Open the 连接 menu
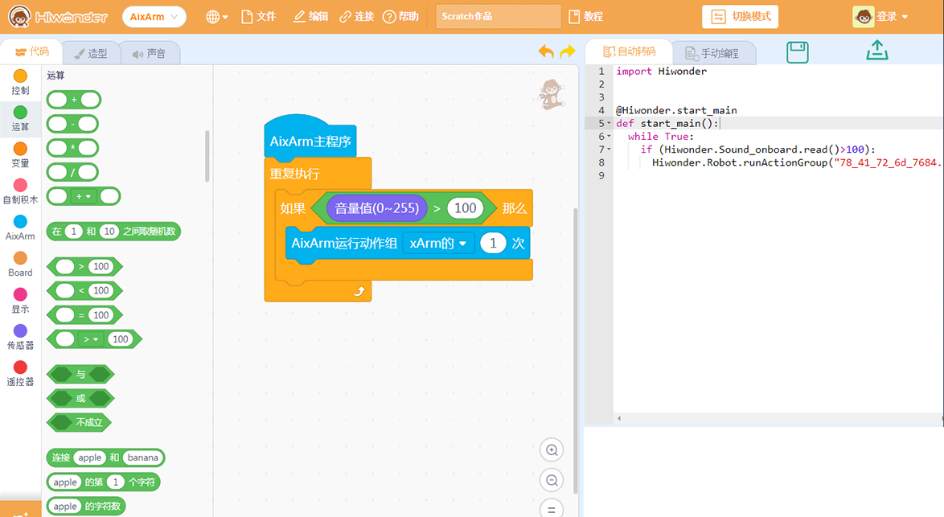Image resolution: width=944 pixels, height=517 pixels. (x=356, y=17)
